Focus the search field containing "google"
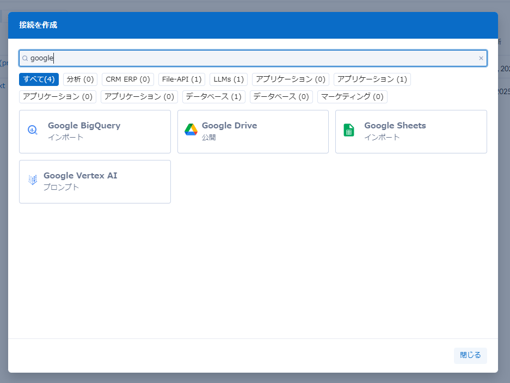This screenshot has width=510, height=383. (x=250, y=58)
